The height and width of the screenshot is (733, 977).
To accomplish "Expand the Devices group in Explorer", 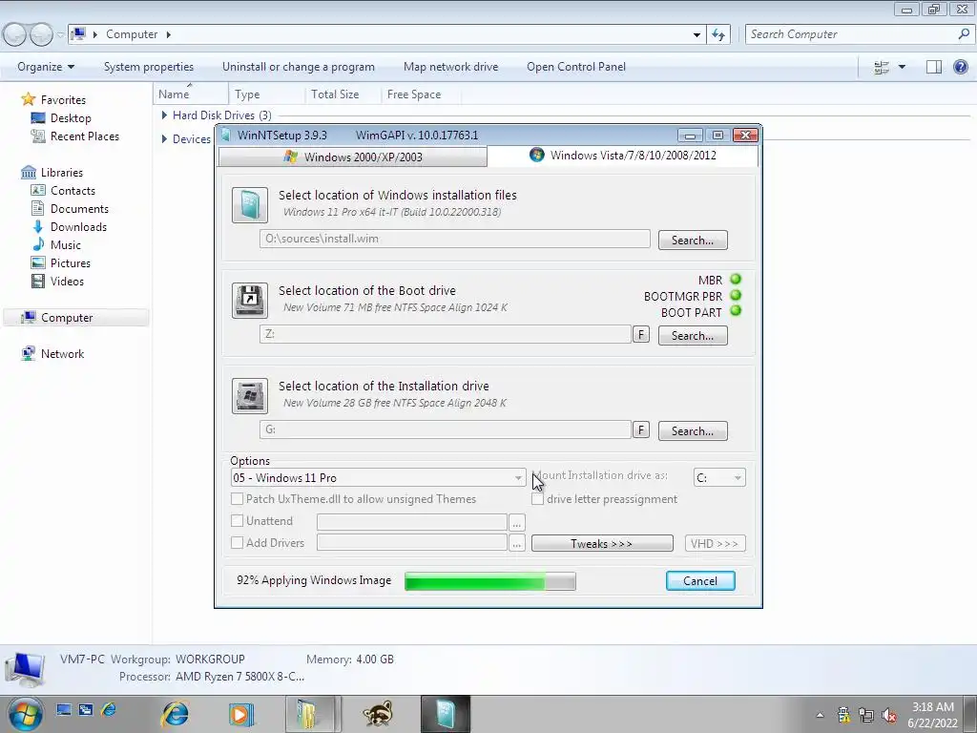I will [164, 139].
